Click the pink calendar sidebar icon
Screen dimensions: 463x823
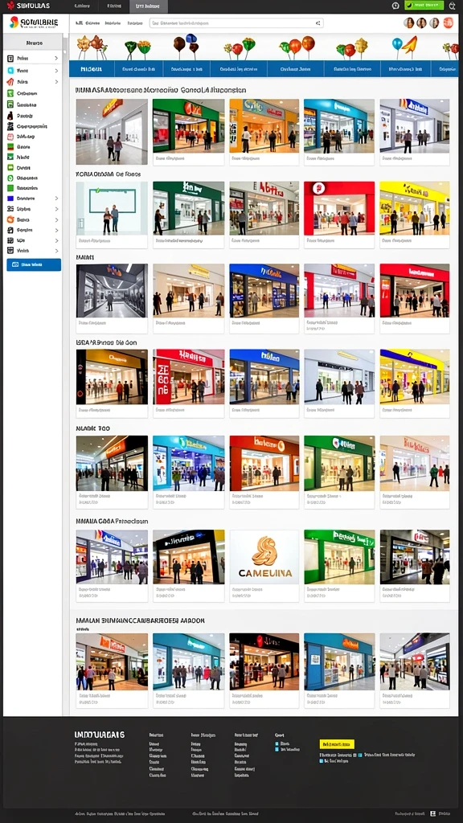[10, 136]
